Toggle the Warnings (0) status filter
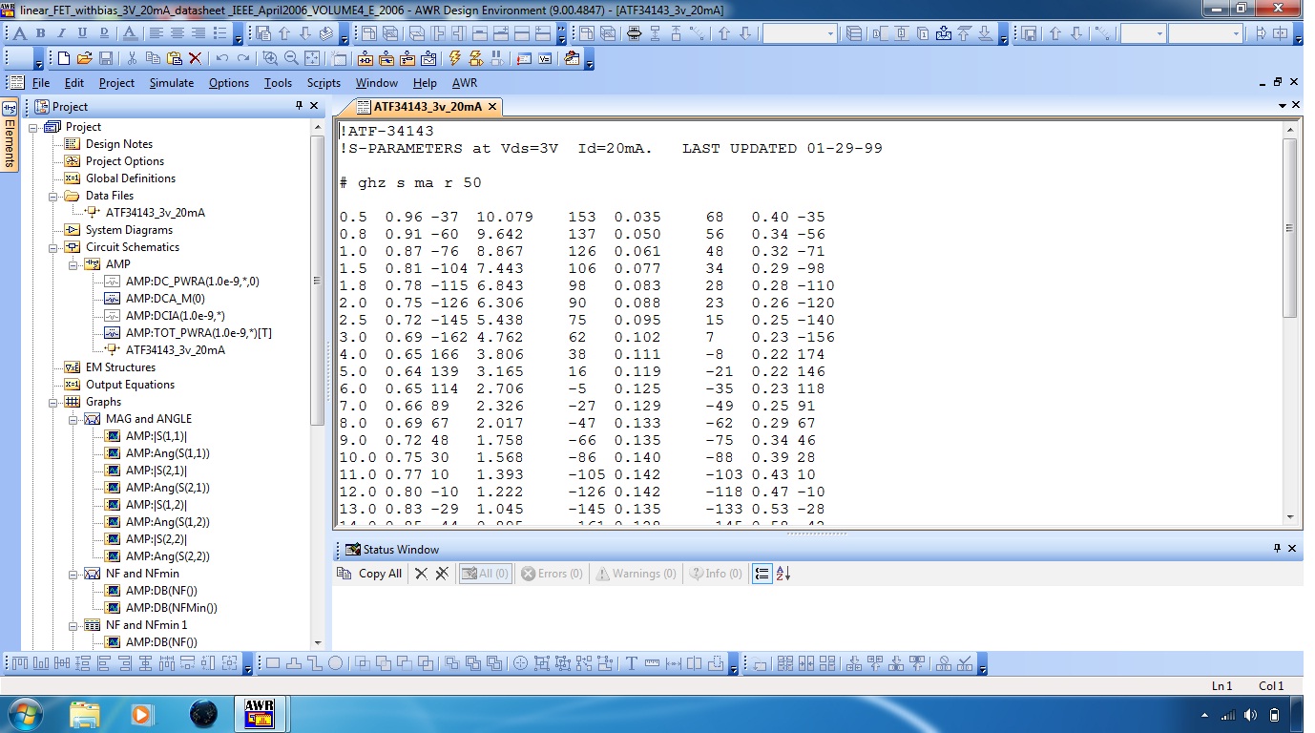 636,574
